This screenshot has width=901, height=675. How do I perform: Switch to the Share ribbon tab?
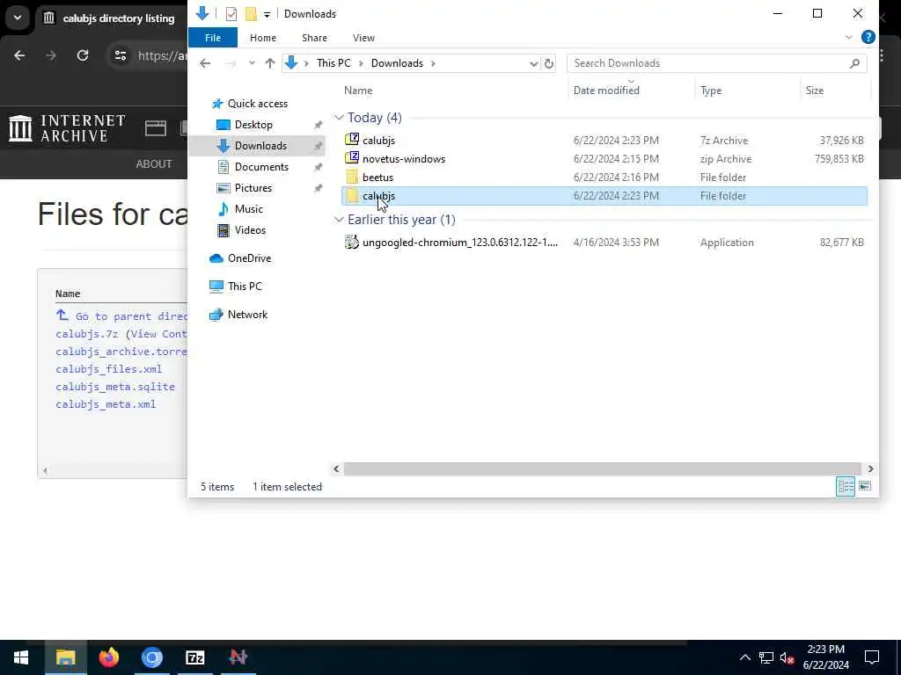pyautogui.click(x=314, y=38)
